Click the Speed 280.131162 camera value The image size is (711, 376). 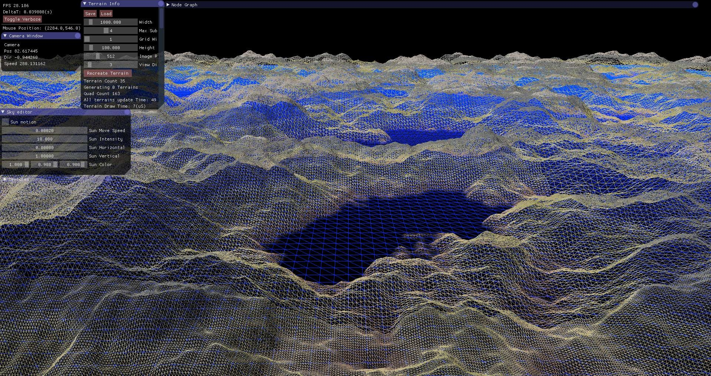pyautogui.click(x=25, y=64)
